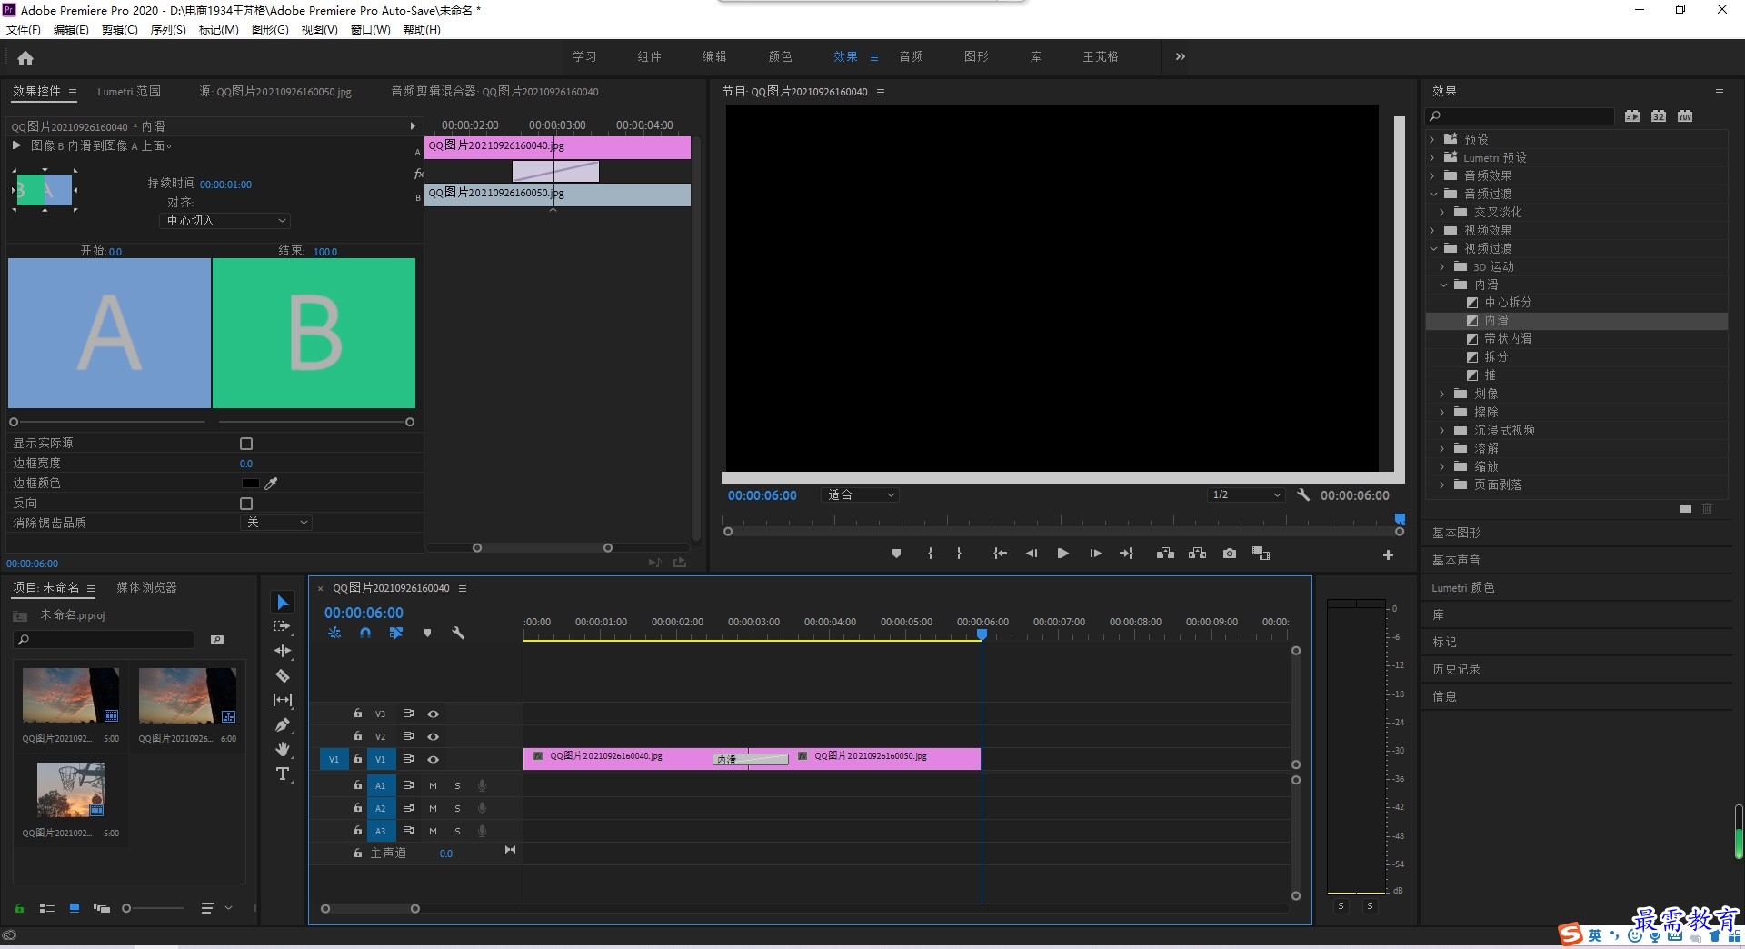This screenshot has height=949, width=1745.
Task: Select the Ripple Edit tool
Action: pyautogui.click(x=283, y=651)
